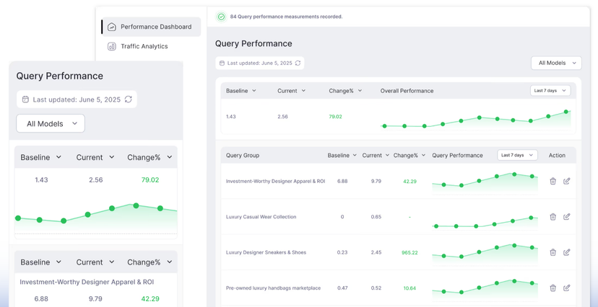Screen dimensions: 598x307
Task: Click the Performance Dashboard gauge icon
Action: (112, 27)
